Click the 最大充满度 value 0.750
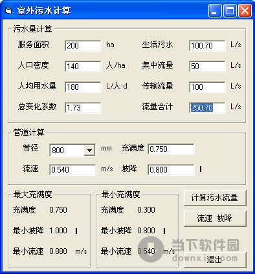The height and width of the screenshot is (274, 255). point(58,210)
